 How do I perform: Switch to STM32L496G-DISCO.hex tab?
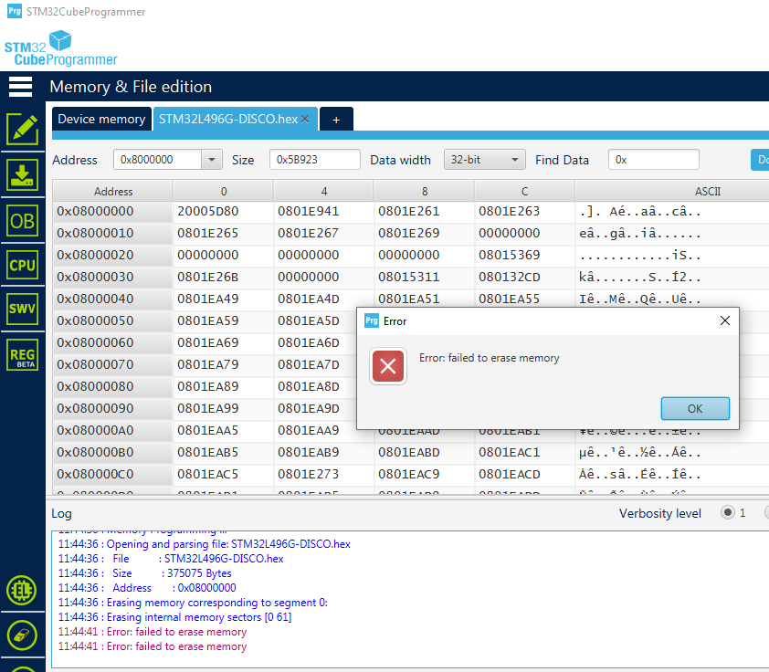coord(228,119)
